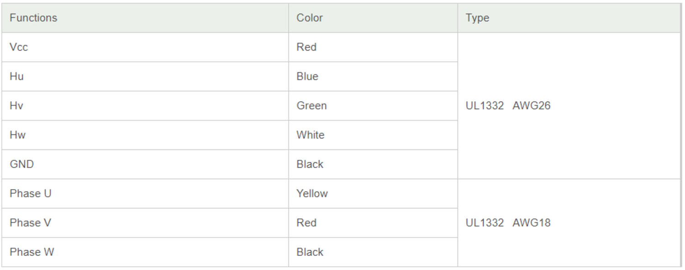
Task: Select the Yellow color cell
Action: (312, 193)
